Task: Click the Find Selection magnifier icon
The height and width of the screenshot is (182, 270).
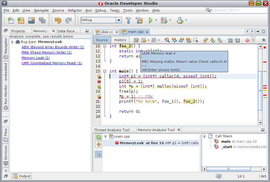Action: pos(167,40)
